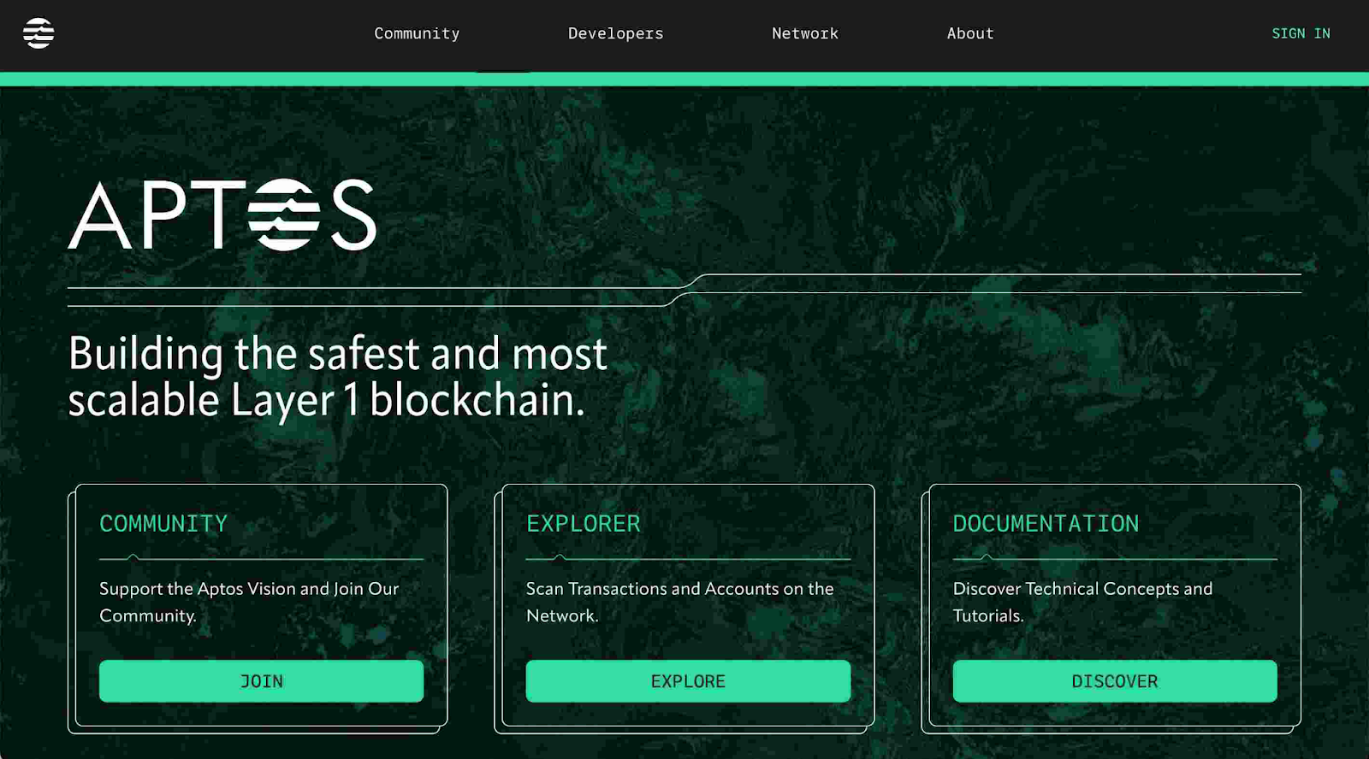Image resolution: width=1369 pixels, height=759 pixels.
Task: Click the EXPLORE button in Explorer card
Action: (x=688, y=681)
